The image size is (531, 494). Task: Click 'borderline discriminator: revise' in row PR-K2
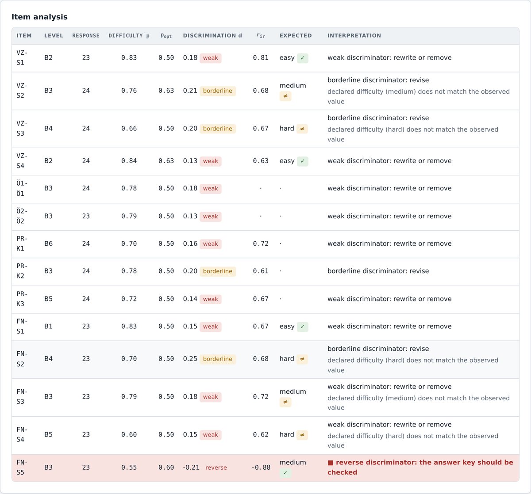pos(378,271)
